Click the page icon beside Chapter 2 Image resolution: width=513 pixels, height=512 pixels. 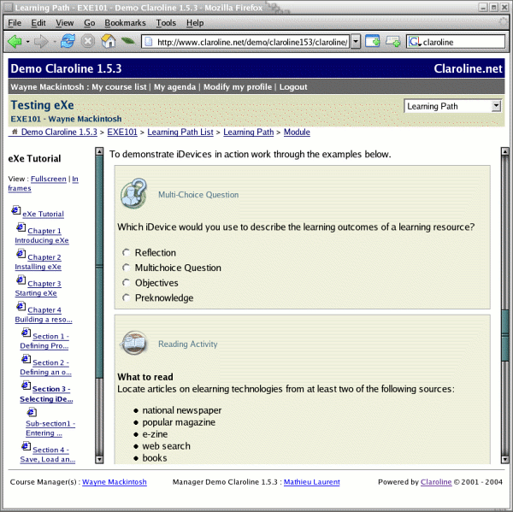pos(21,254)
